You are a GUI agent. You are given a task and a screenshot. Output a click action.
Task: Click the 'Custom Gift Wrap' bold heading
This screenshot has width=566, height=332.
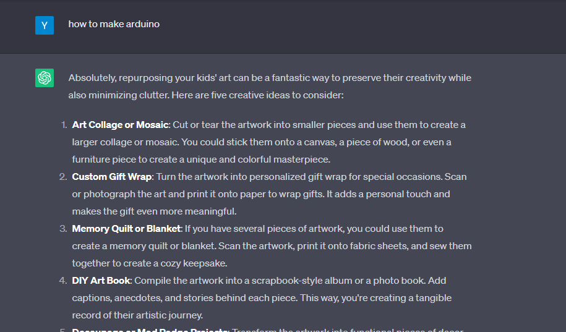111,177
